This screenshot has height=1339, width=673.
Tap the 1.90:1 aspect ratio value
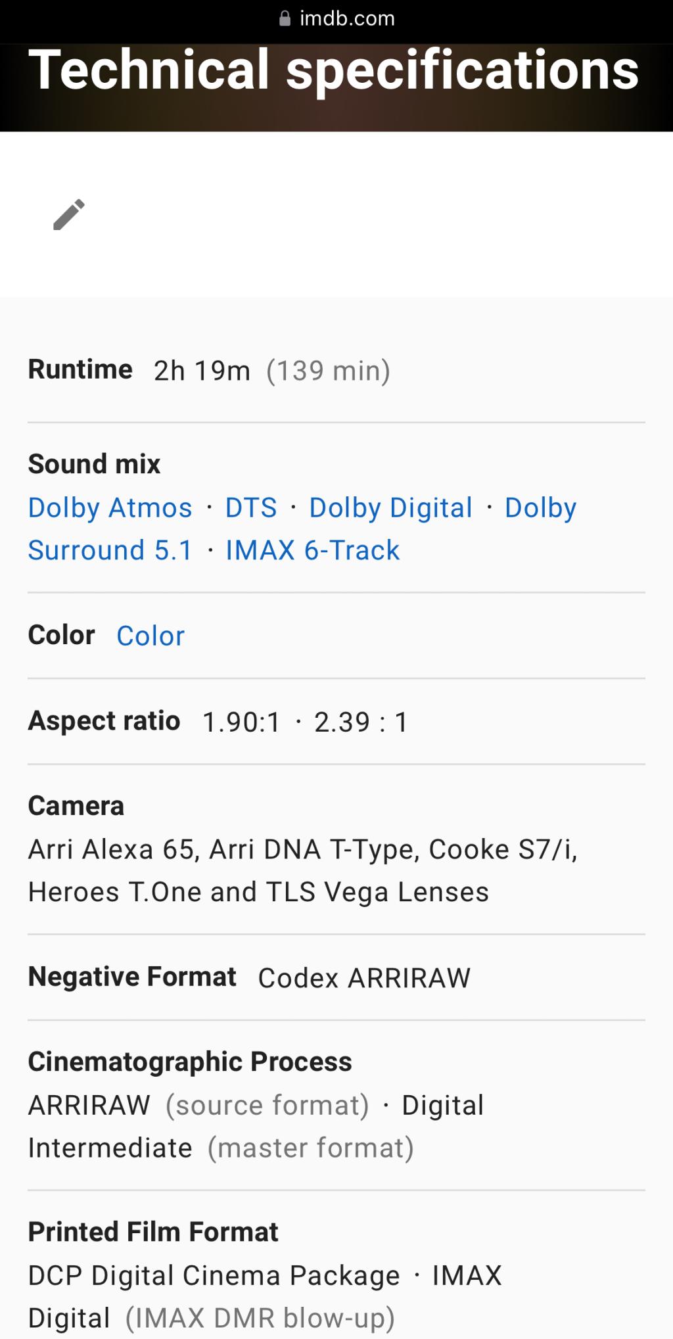click(x=241, y=722)
